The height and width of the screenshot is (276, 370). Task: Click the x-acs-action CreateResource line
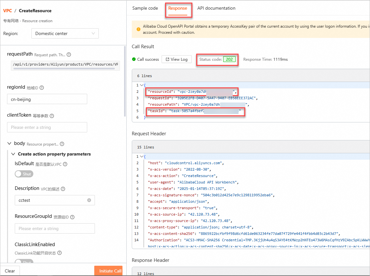click(183, 176)
